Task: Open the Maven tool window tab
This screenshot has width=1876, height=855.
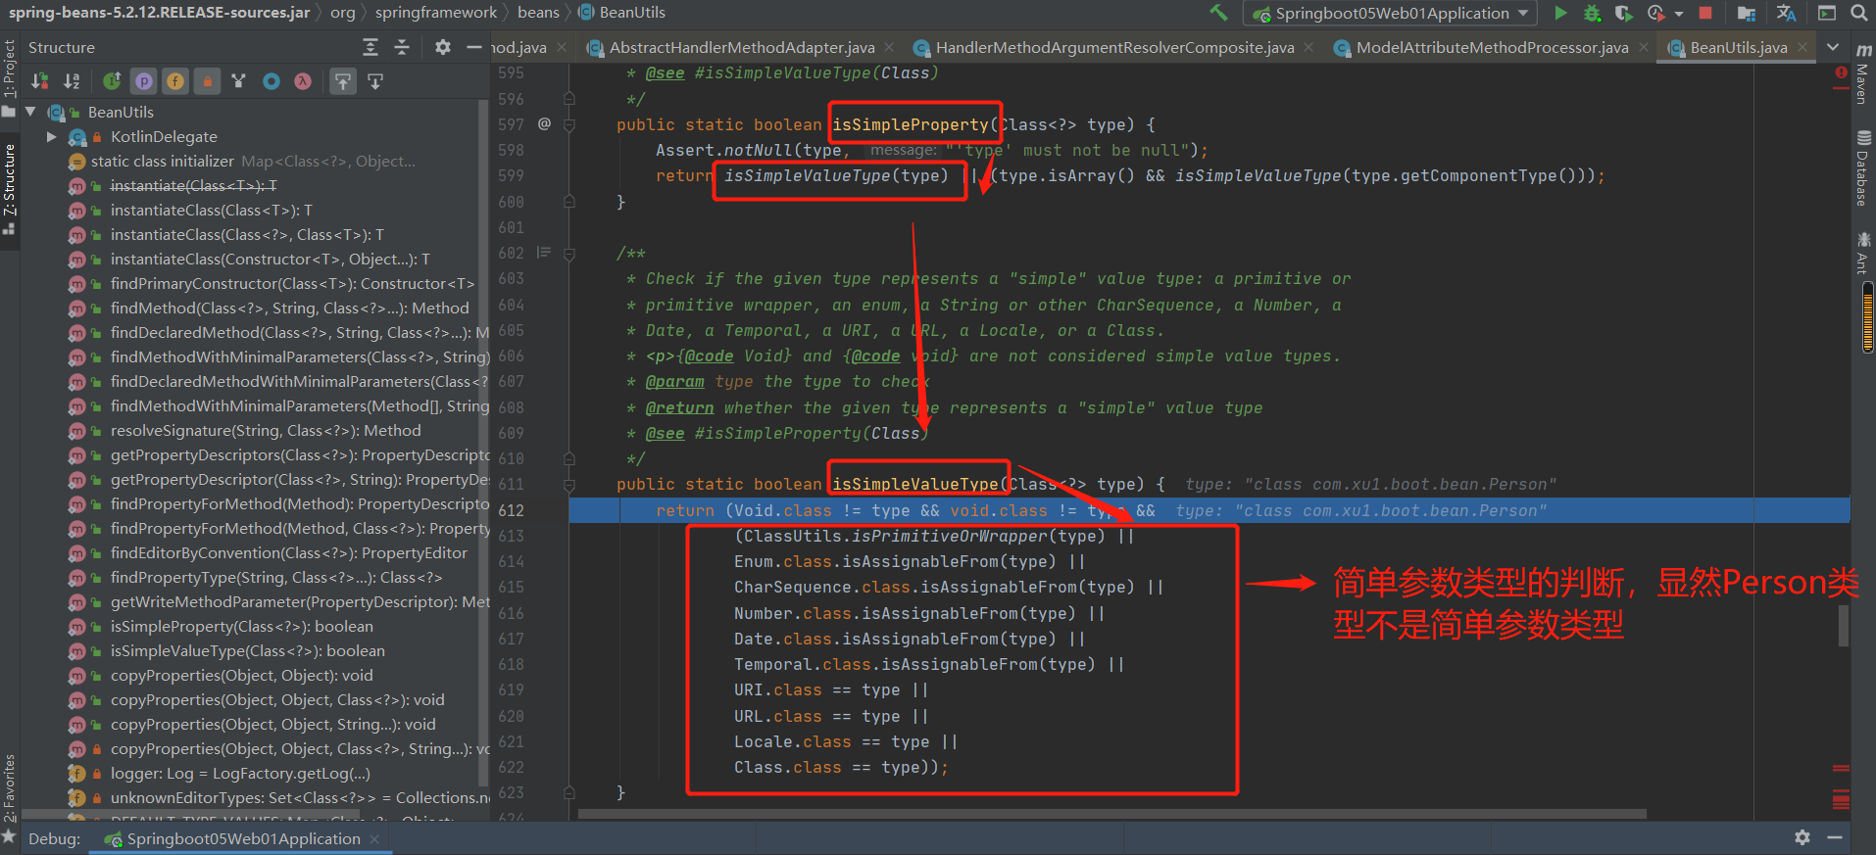Action: [1863, 74]
